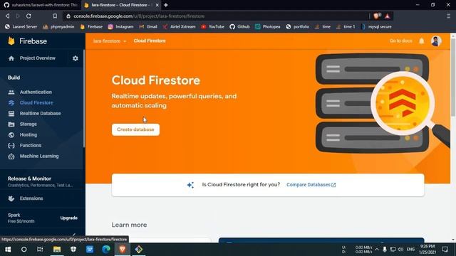The height and width of the screenshot is (256, 456).
Task: Click the browser address bar
Action: click(215, 16)
